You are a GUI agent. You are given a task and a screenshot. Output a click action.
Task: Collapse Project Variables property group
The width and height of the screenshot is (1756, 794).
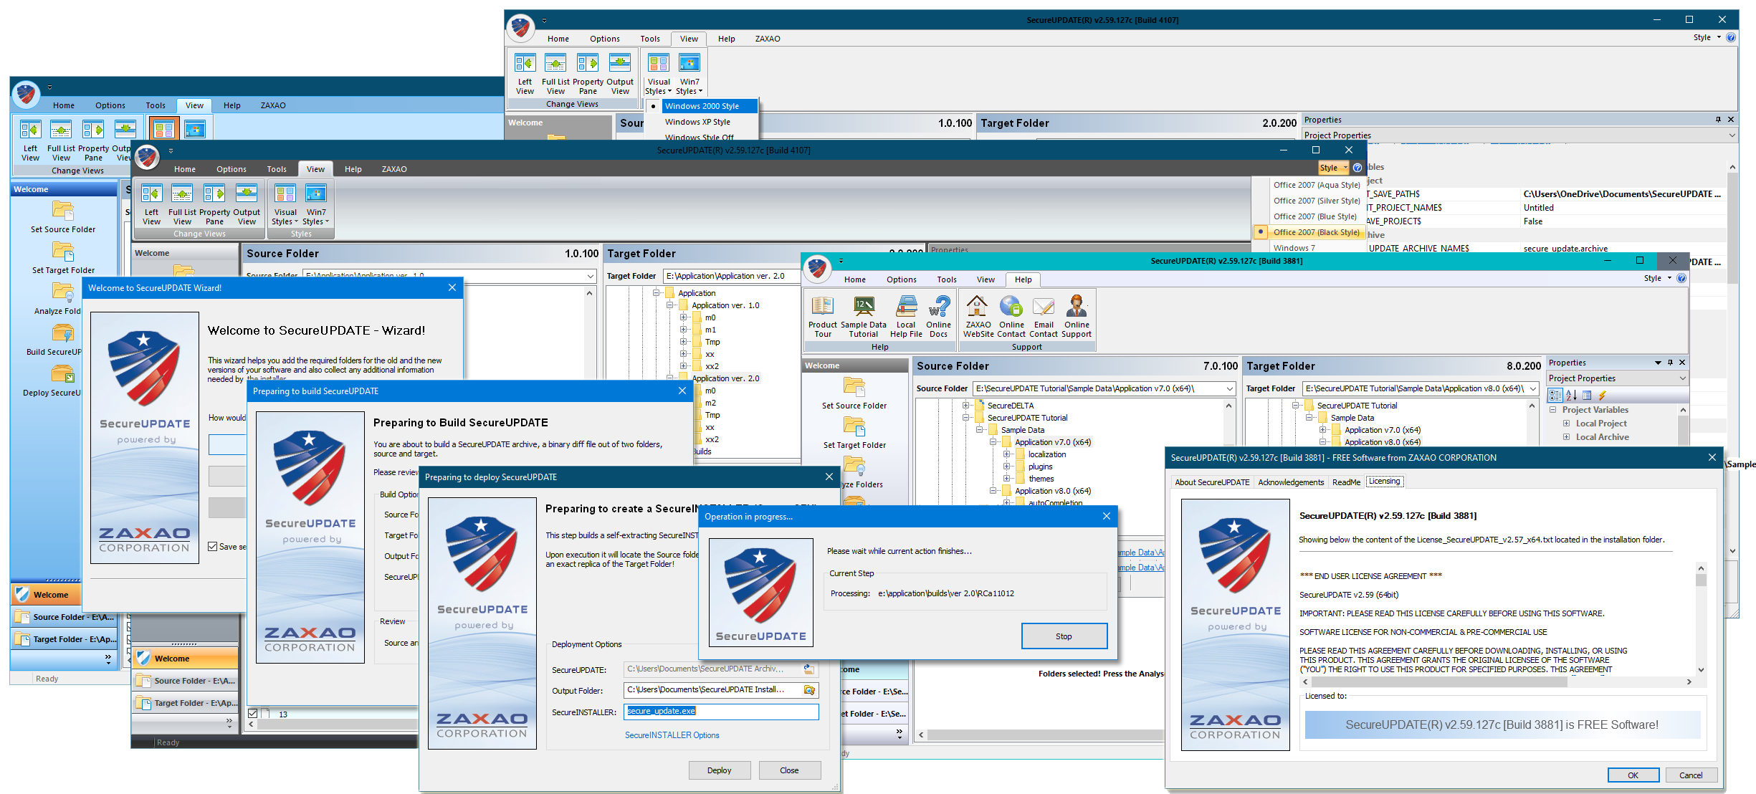pos(1553,410)
